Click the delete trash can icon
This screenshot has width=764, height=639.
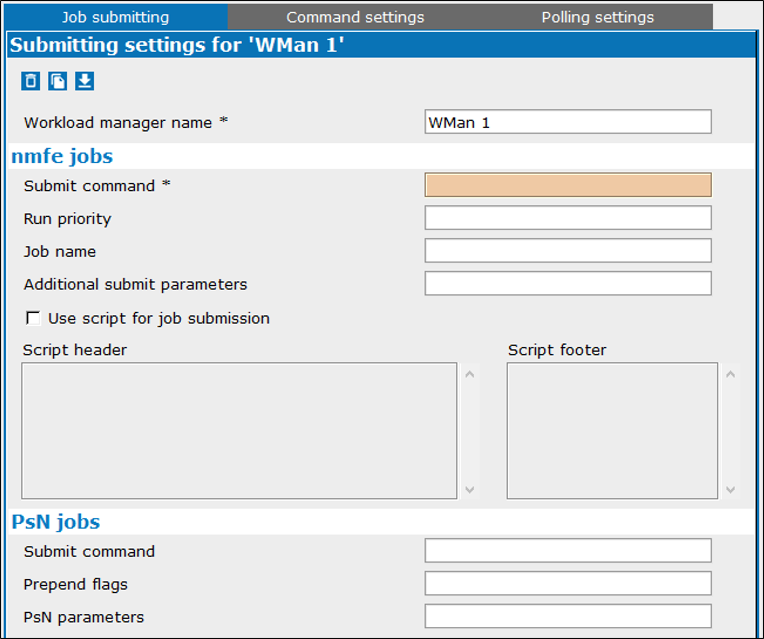[31, 81]
